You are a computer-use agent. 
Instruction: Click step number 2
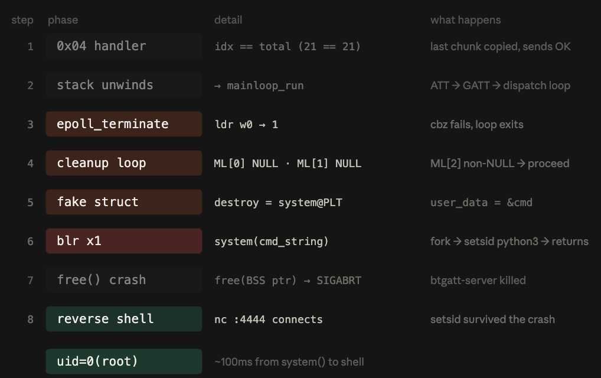[x=30, y=86]
